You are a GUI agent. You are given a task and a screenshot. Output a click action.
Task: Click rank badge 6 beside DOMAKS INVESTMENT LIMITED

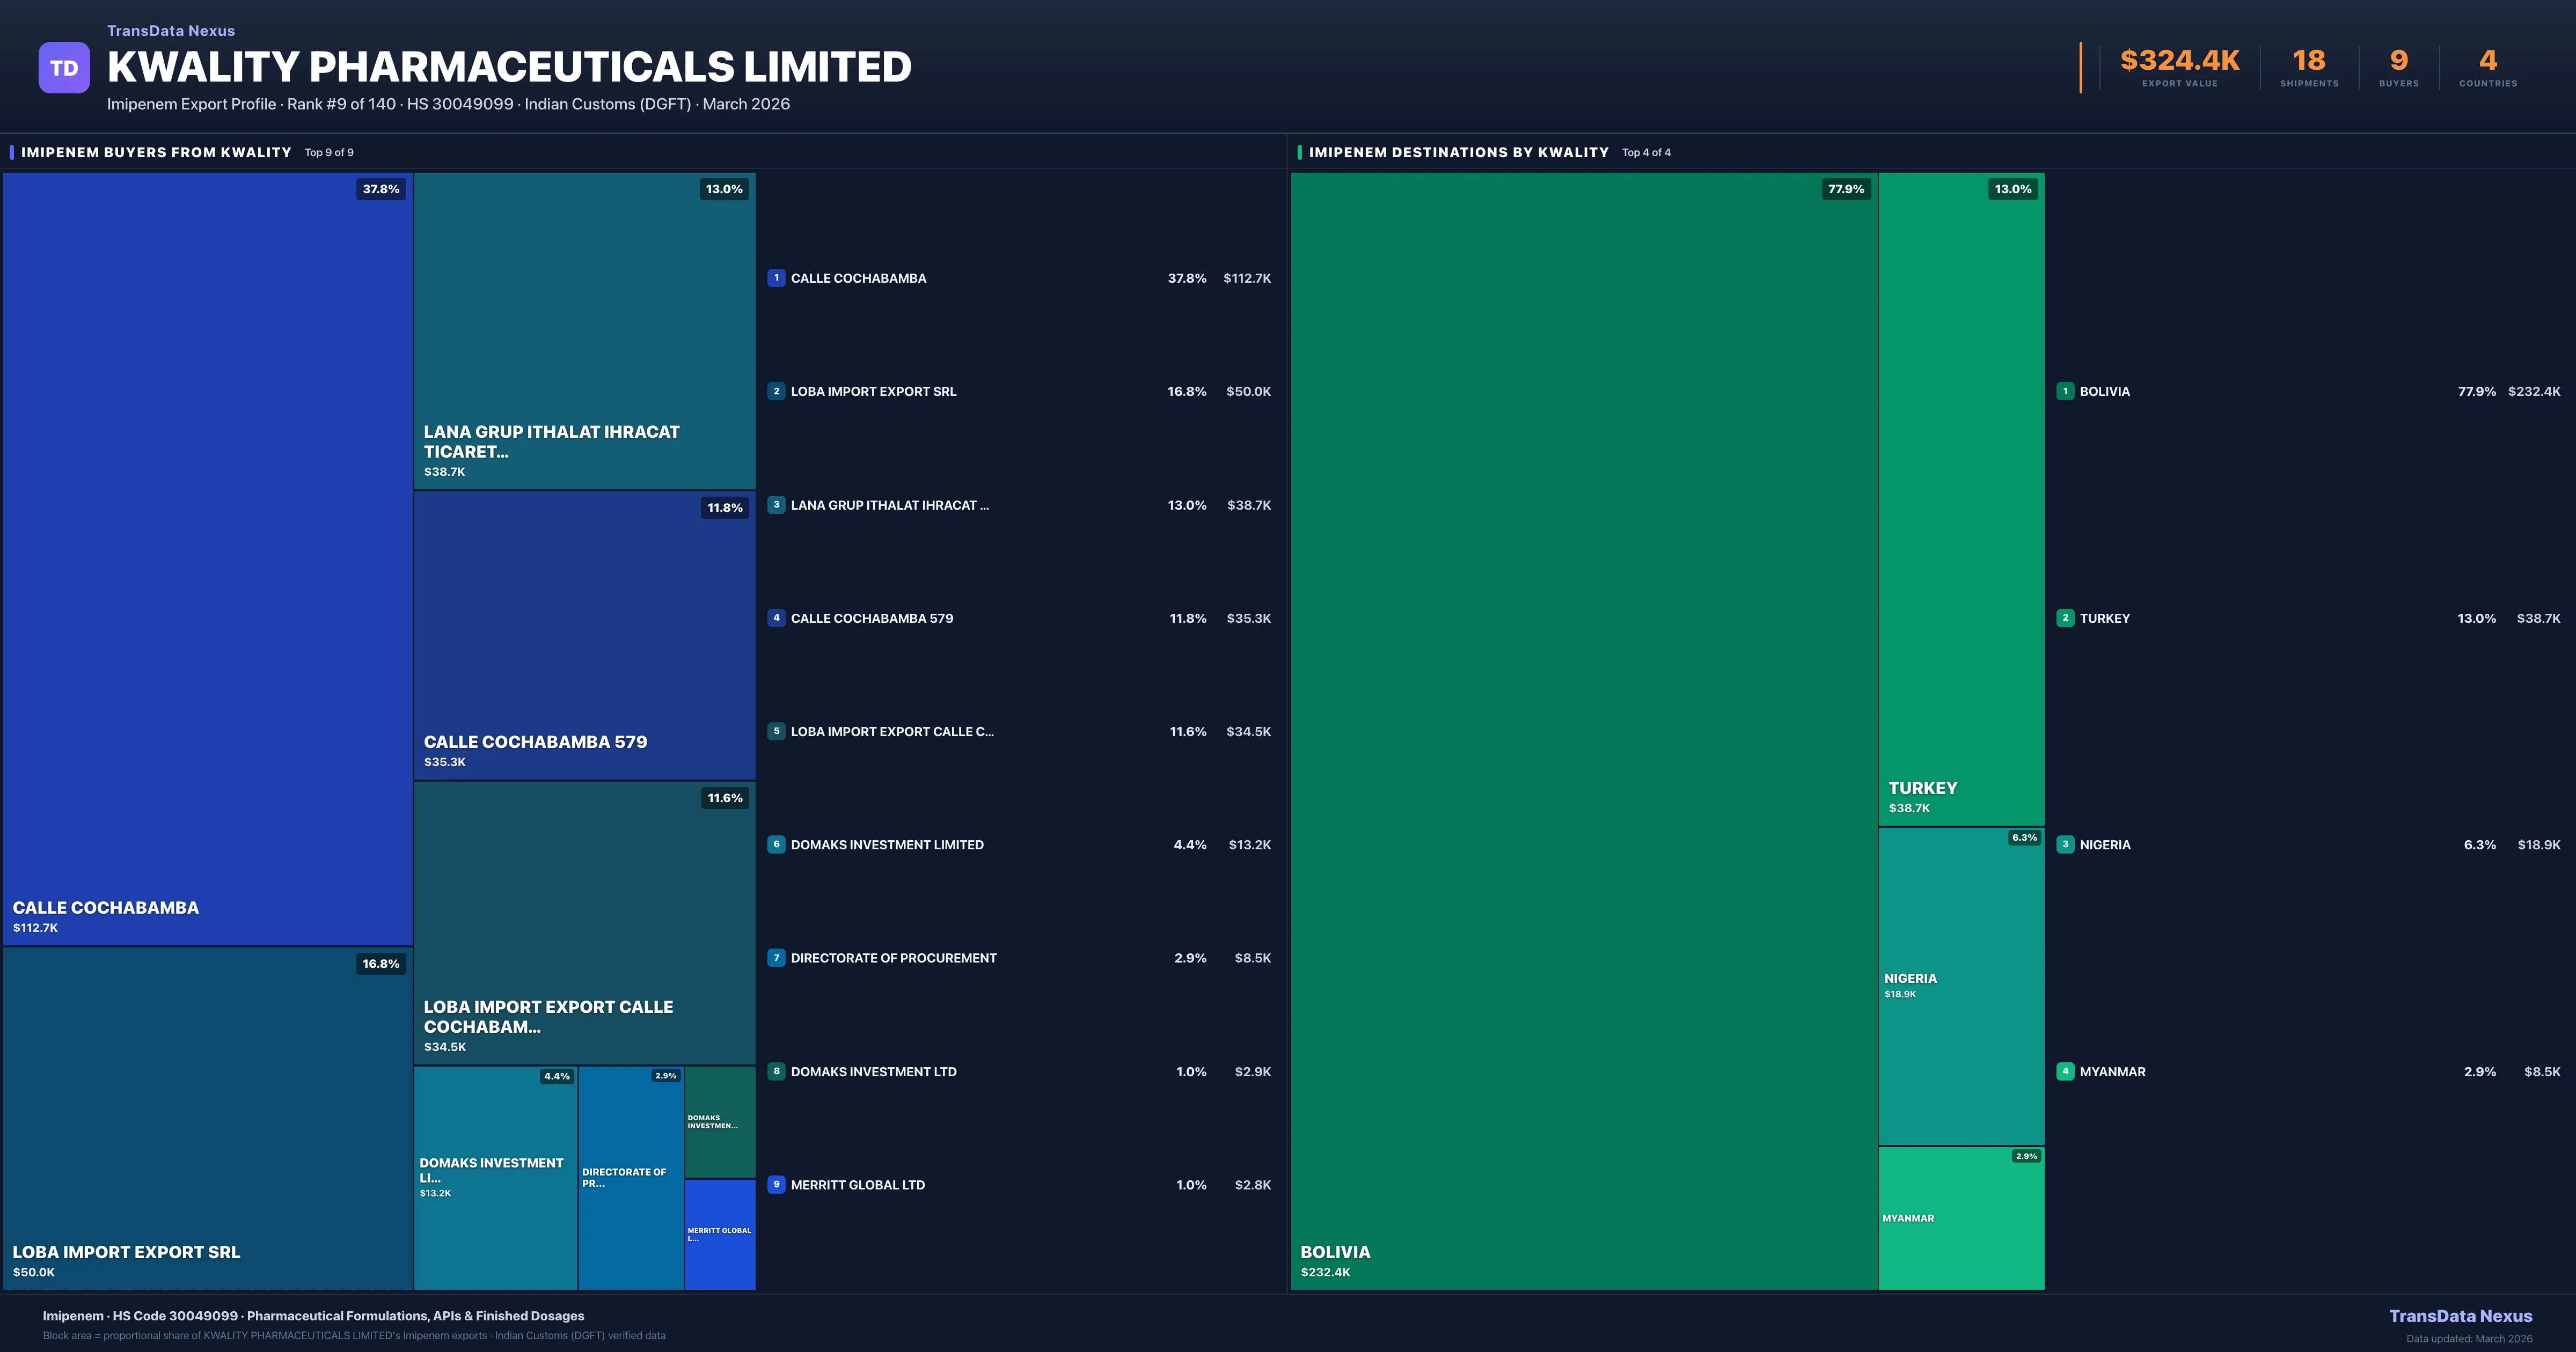[x=776, y=844]
